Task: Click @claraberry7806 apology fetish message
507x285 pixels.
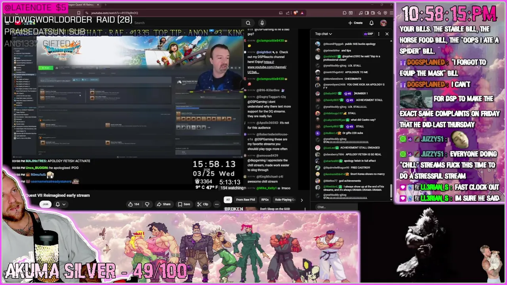Action: pyautogui.click(x=362, y=154)
